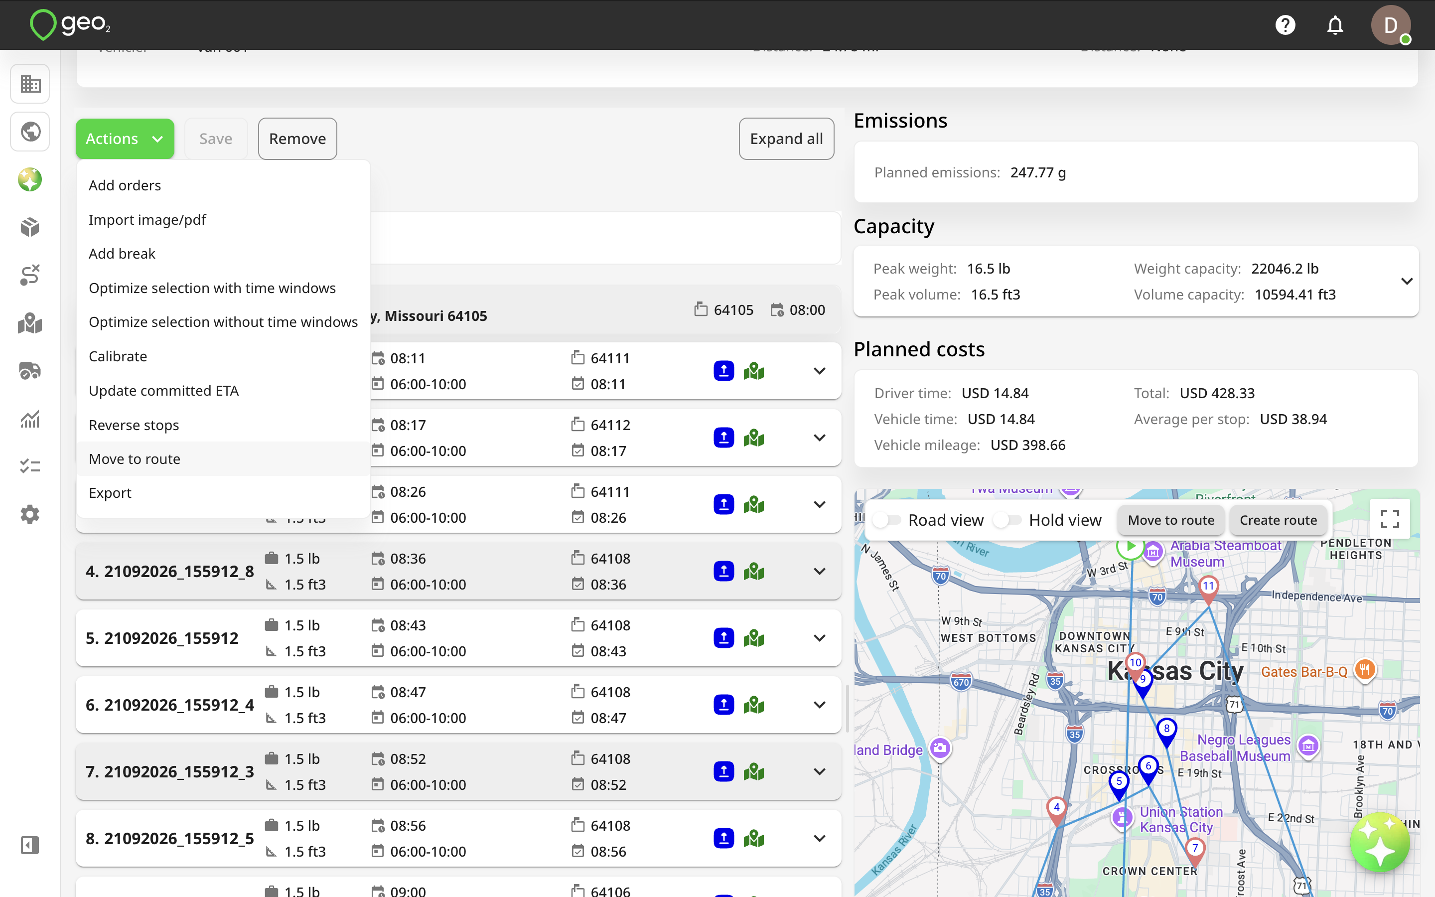This screenshot has width=1435, height=897.
Task: Open the help question mark icon
Action: click(x=1285, y=25)
